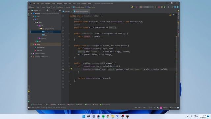Click the lightbulb quick-fix icon in gutter
This screenshot has width=211, height=119.
pyautogui.click(x=71, y=69)
